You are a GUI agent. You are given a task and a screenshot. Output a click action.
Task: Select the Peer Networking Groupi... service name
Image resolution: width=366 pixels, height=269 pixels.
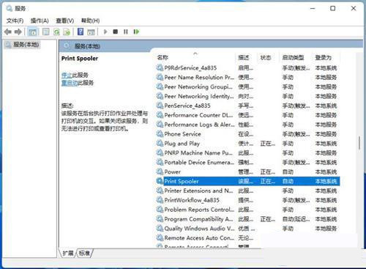[x=198, y=87]
